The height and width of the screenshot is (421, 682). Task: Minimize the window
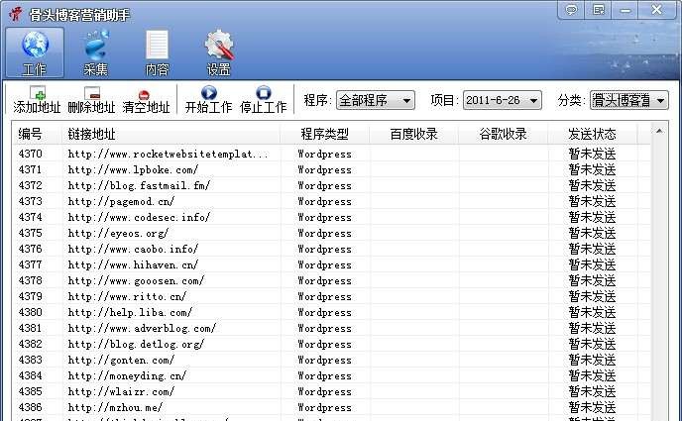coord(625,10)
